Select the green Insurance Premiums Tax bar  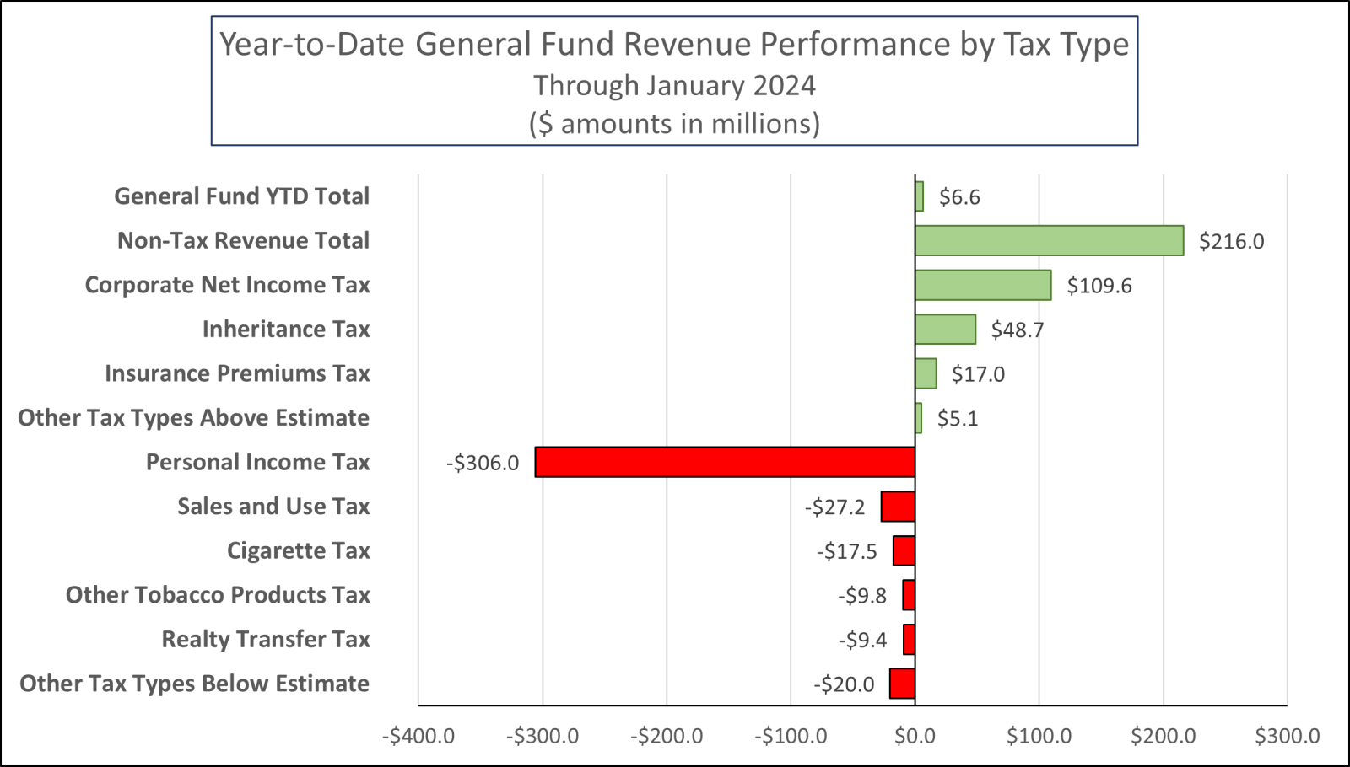[926, 373]
